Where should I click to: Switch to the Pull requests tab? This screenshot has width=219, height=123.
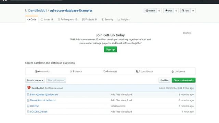click(68, 19)
